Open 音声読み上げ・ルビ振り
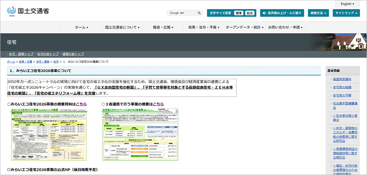Viewport: 367px width, 175px height. (x=282, y=13)
